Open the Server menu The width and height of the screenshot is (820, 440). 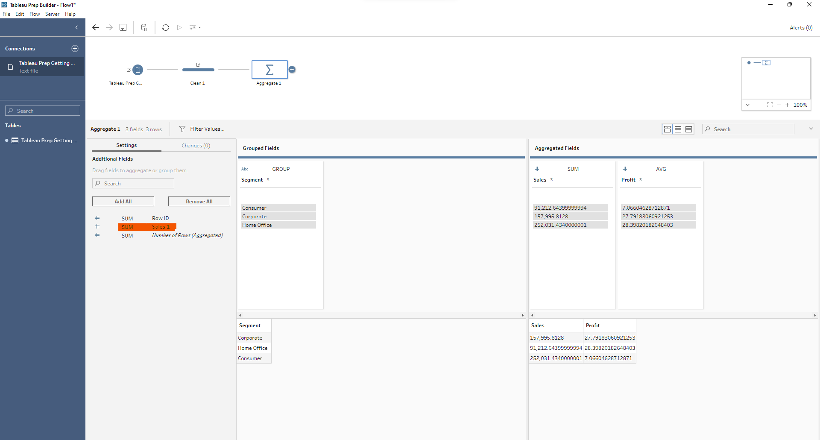click(x=52, y=14)
